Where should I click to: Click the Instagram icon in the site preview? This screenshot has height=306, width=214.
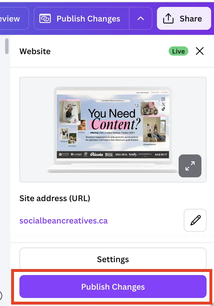coord(163,99)
